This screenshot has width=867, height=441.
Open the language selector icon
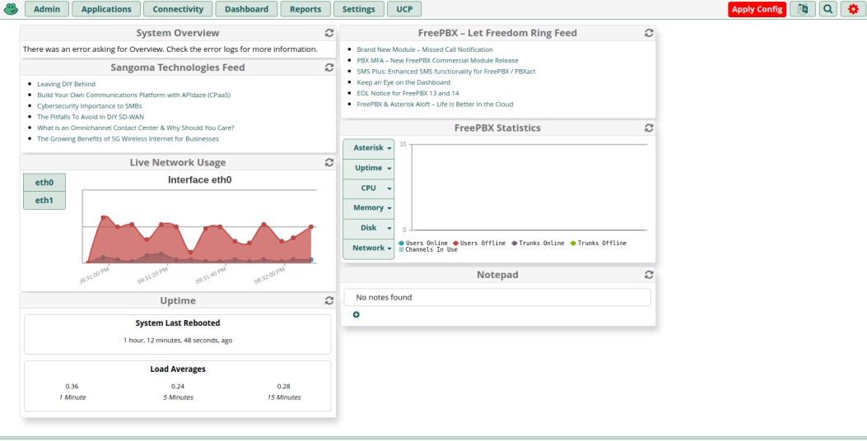click(802, 9)
